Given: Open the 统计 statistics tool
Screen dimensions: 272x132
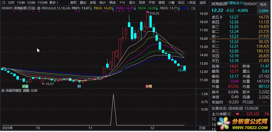Looking at the screenshot, I should pos(103,3).
